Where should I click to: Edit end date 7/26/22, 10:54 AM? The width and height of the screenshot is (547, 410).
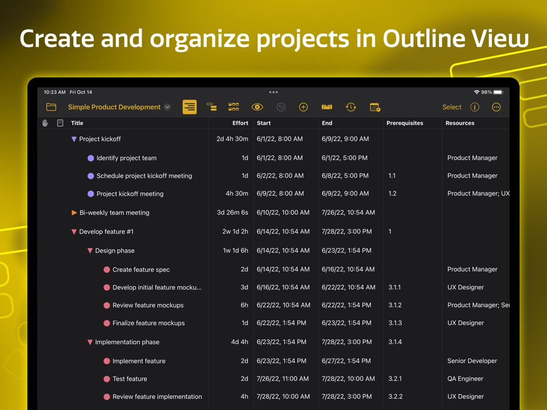pyautogui.click(x=348, y=212)
